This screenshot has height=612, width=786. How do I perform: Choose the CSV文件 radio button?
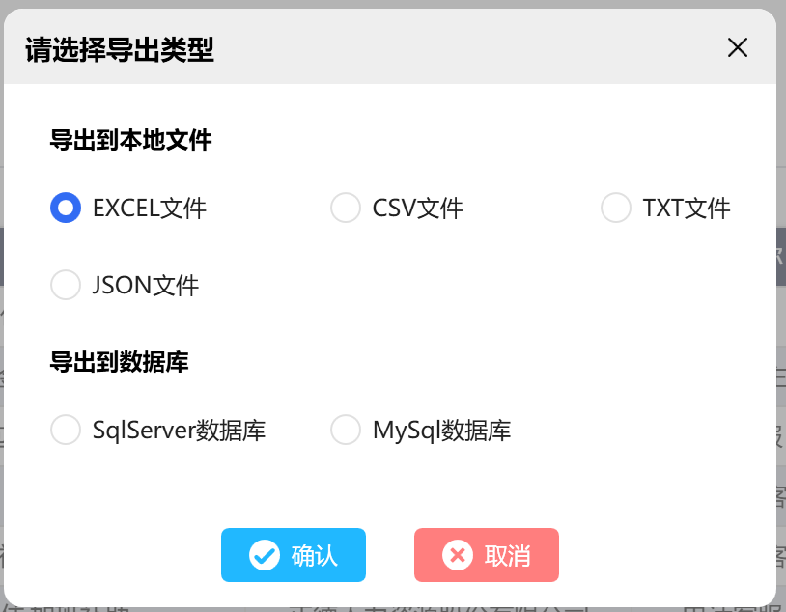pyautogui.click(x=346, y=208)
